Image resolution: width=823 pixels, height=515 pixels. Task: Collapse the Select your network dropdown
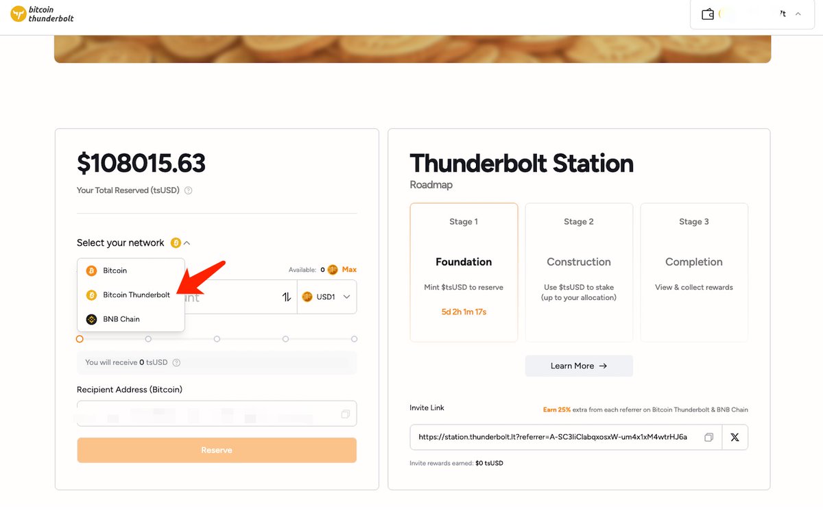(x=187, y=242)
